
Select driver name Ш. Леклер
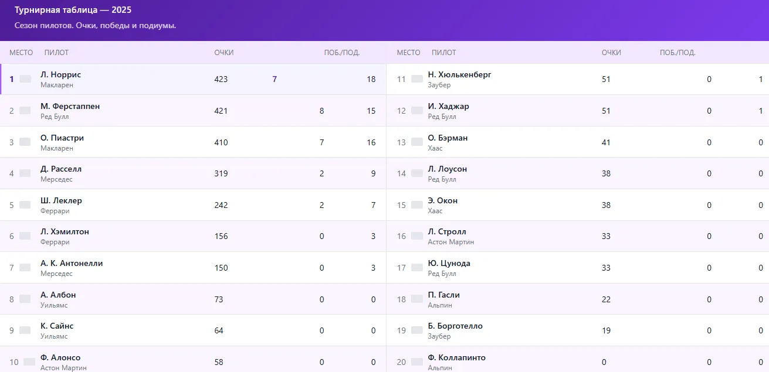61,200
